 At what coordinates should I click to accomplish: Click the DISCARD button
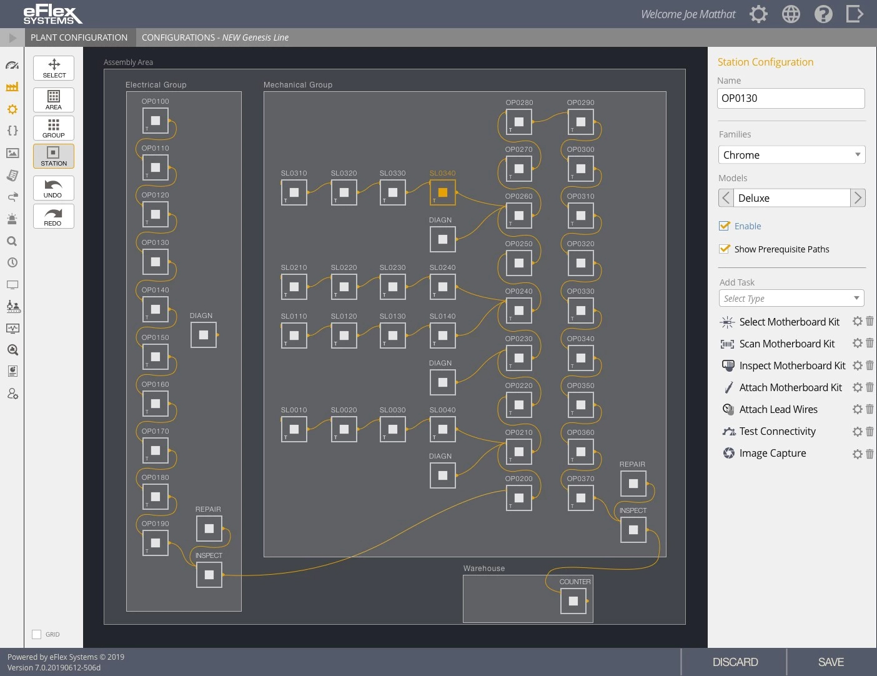pyautogui.click(x=735, y=662)
